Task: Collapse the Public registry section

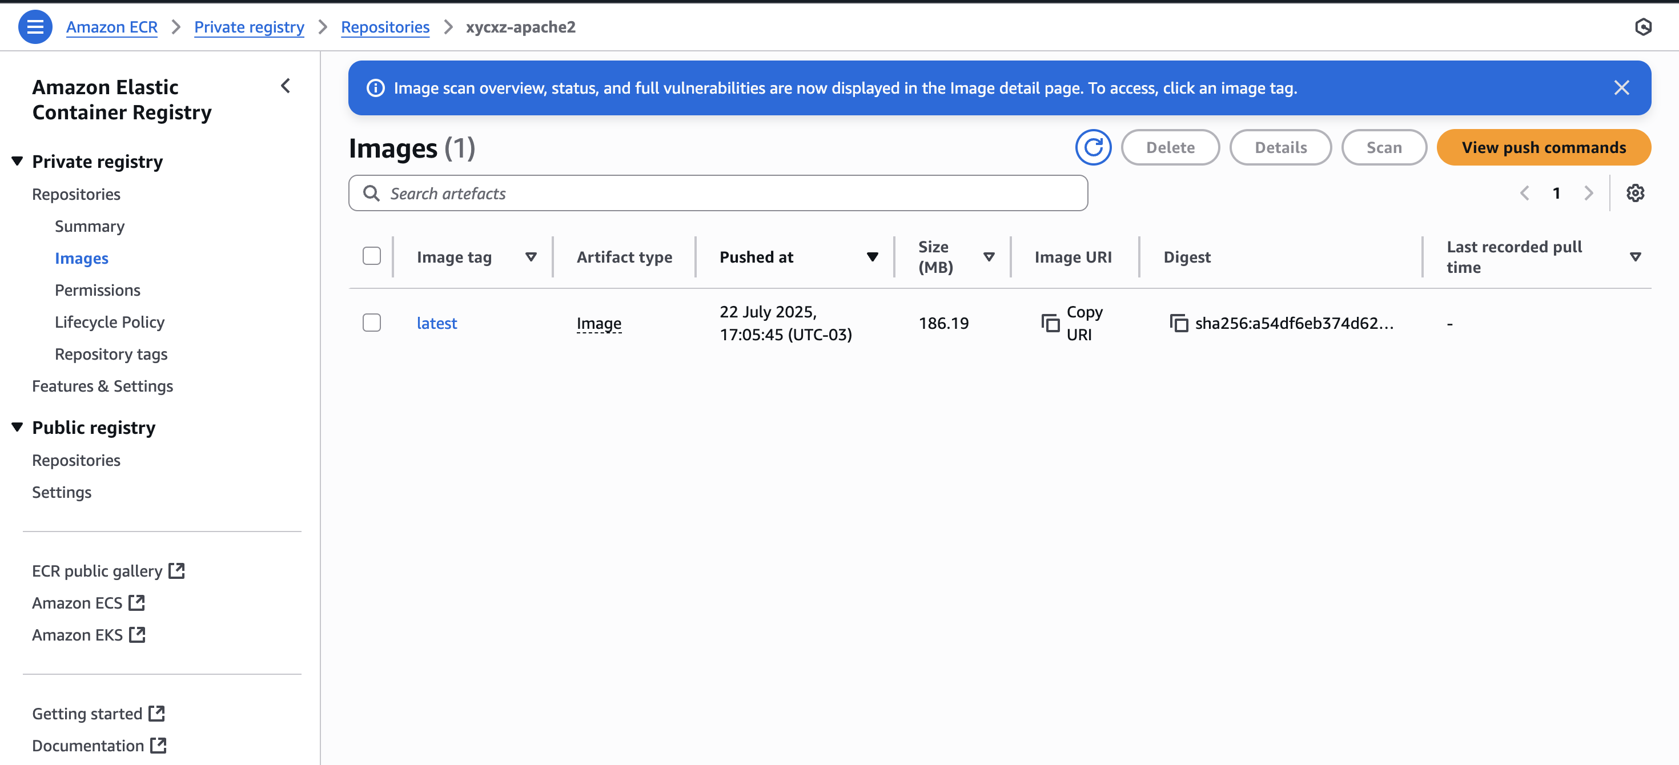Action: click(x=18, y=427)
